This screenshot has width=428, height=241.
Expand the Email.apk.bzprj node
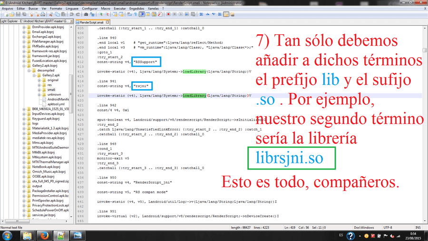click(24, 32)
